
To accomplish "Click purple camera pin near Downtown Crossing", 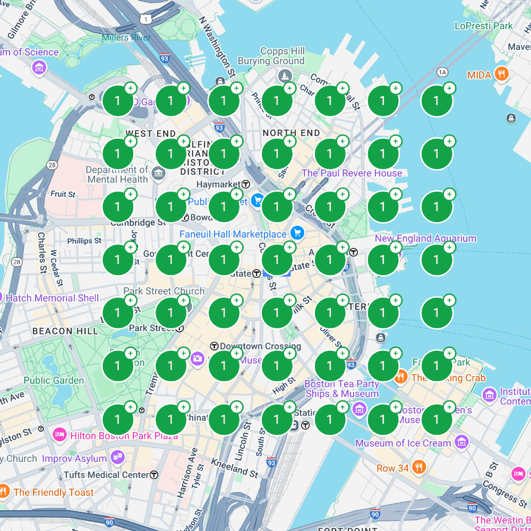I will coord(197,358).
